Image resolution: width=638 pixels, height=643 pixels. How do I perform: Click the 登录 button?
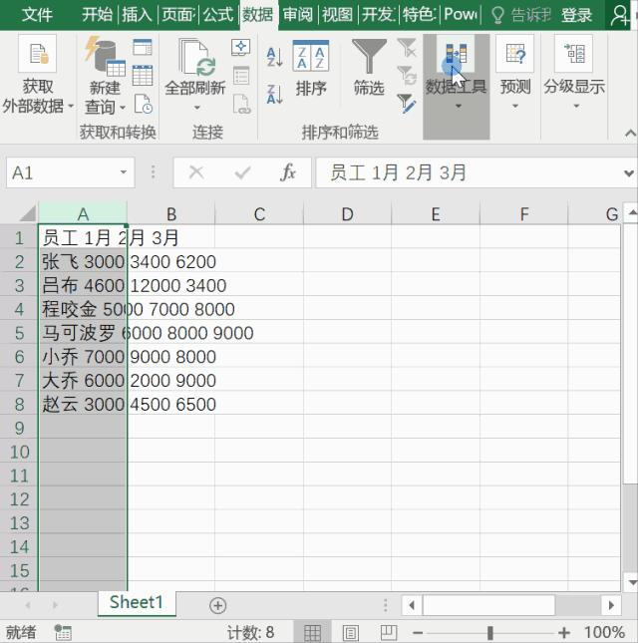(576, 16)
